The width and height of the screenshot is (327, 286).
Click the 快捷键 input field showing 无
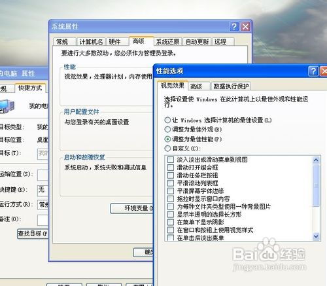tap(43, 190)
